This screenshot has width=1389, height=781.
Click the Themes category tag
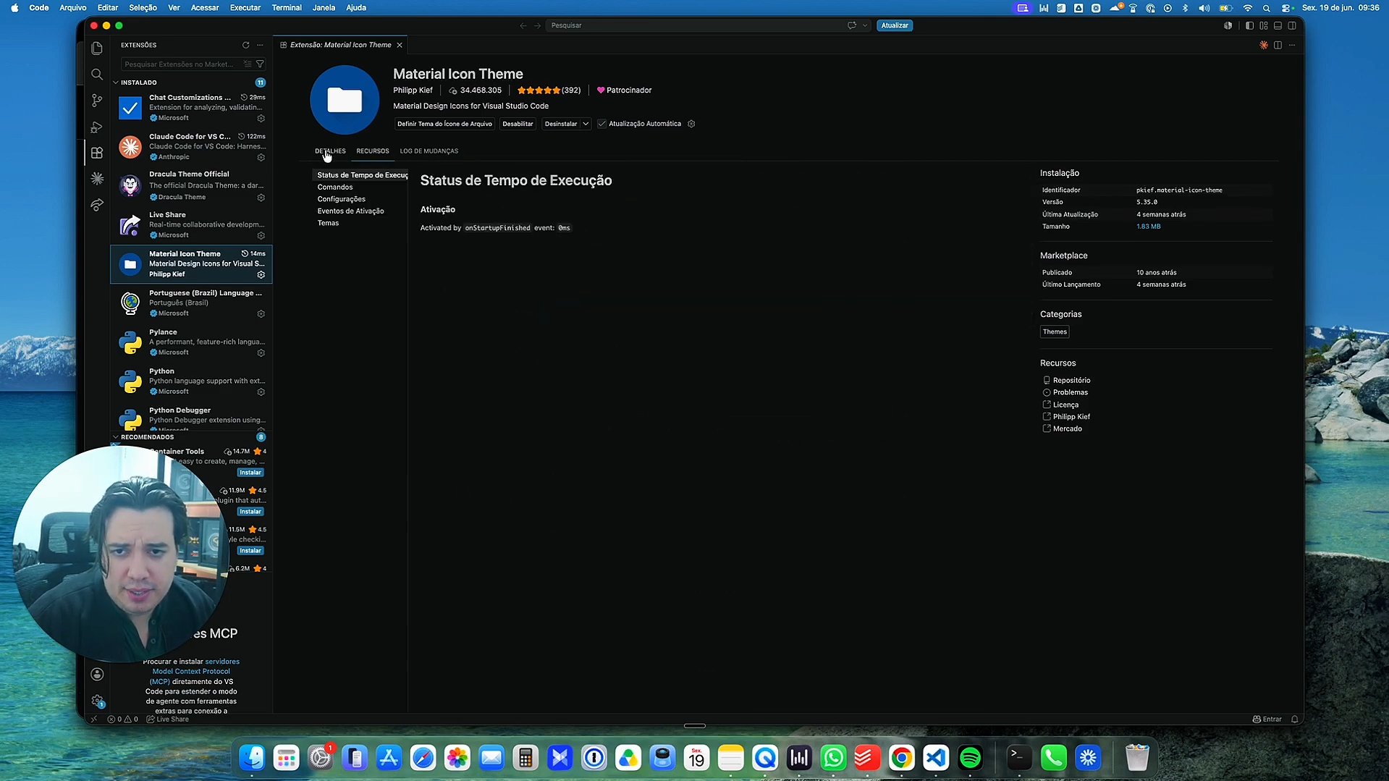point(1055,332)
